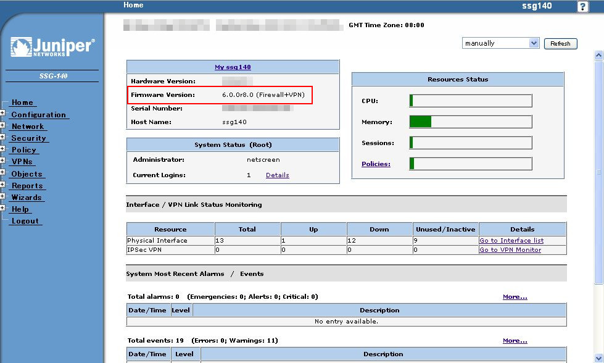Follow the Go to Interface list link
The width and height of the screenshot is (604, 363).
point(511,241)
